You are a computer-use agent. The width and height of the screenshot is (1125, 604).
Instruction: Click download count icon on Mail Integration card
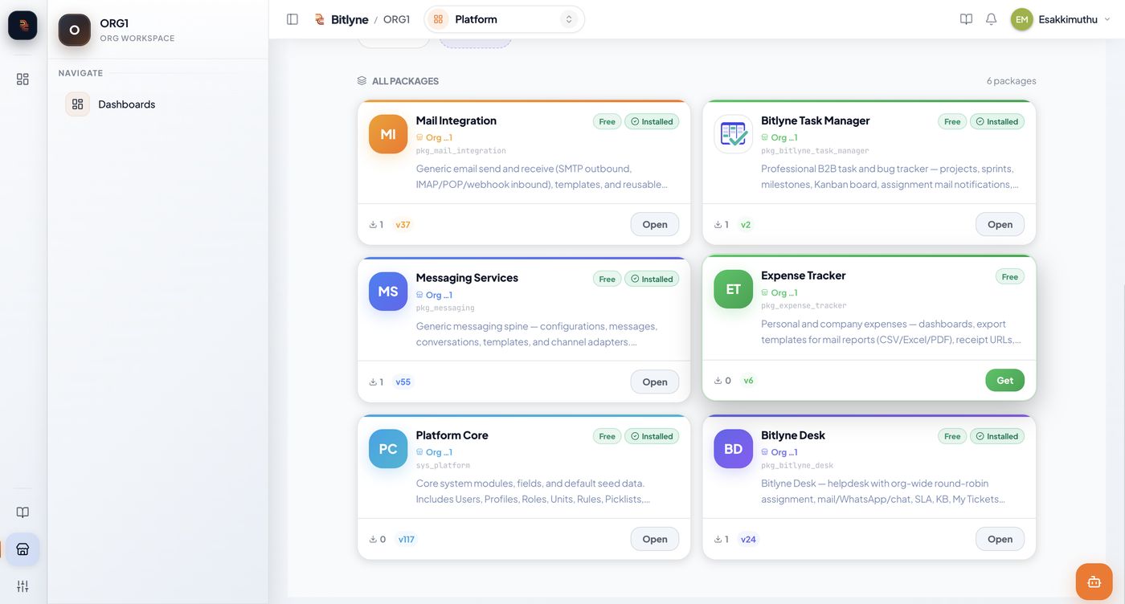click(x=374, y=225)
